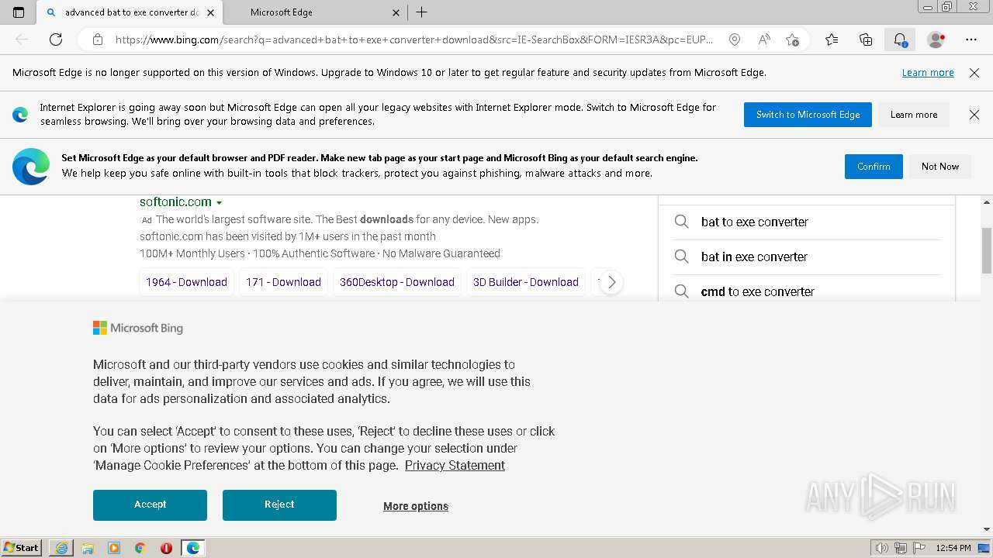993x558 pixels.
Task: Open the '3D Builder - Download' link
Action: (526, 282)
